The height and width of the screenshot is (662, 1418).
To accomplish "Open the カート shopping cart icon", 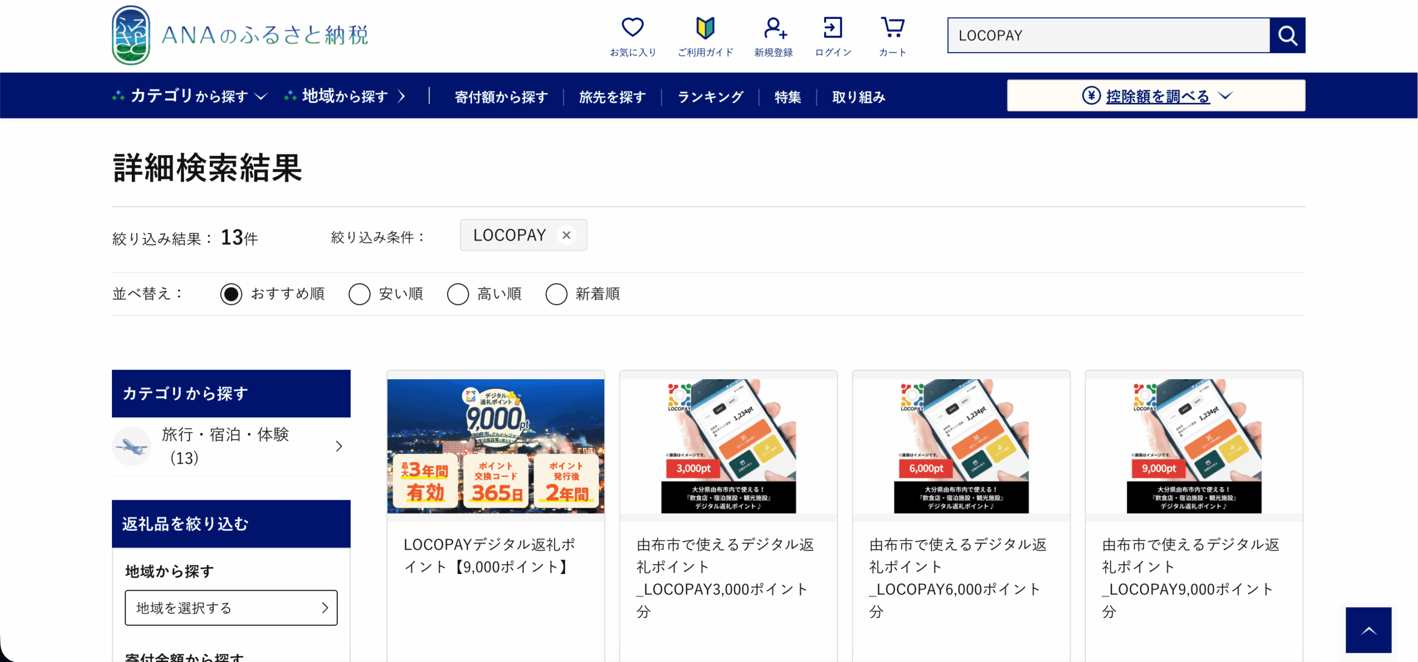I will (892, 27).
